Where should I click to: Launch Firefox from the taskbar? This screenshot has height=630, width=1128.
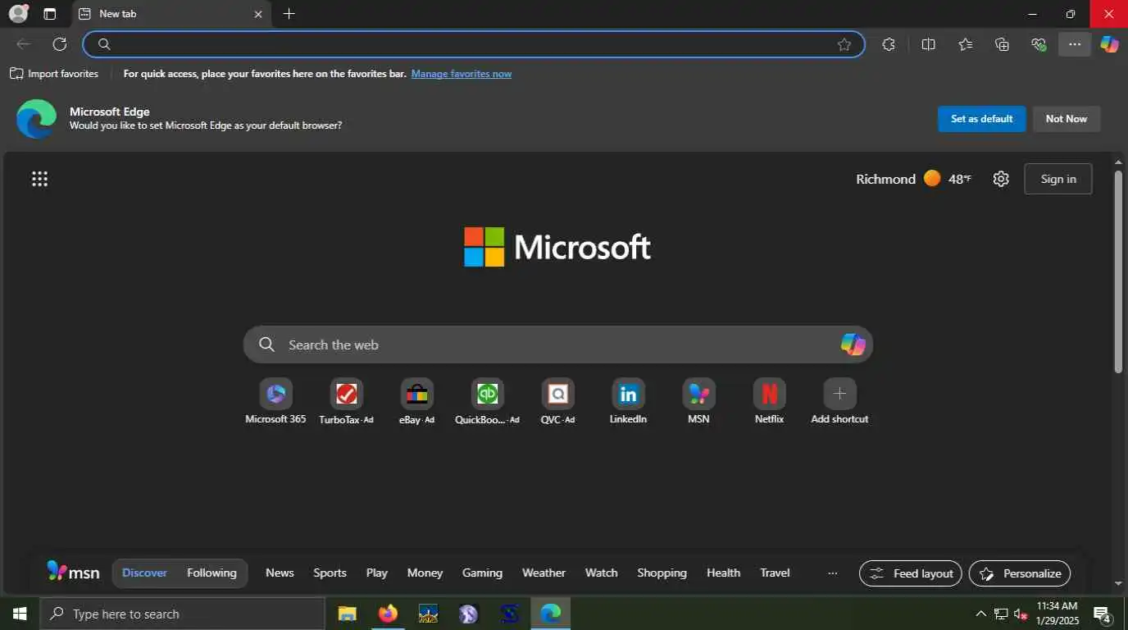coord(388,614)
